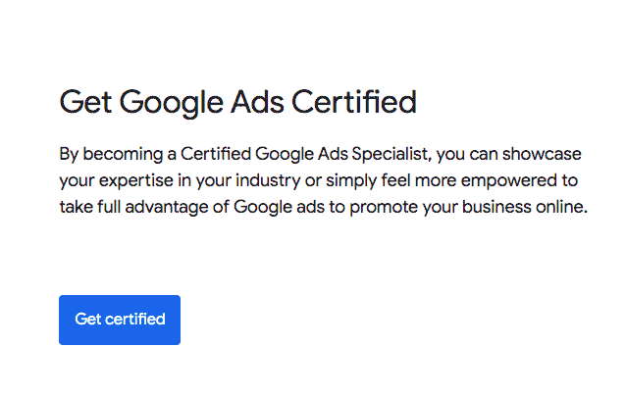Click the word online ending the paragraph

tap(561, 208)
